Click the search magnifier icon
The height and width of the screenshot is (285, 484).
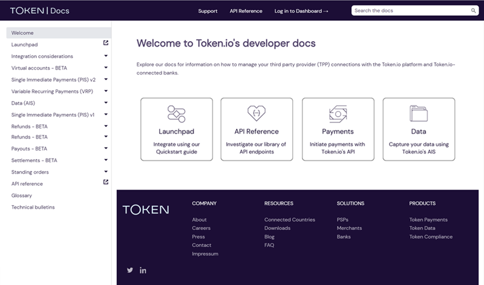pos(473,11)
